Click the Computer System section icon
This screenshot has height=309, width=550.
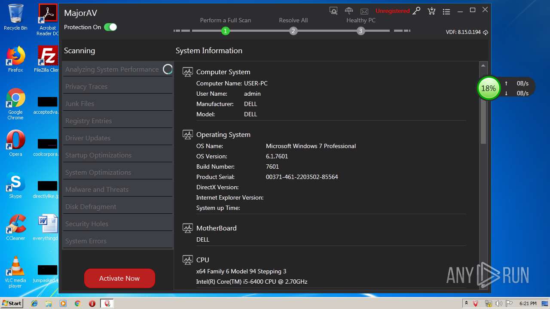coord(187,72)
